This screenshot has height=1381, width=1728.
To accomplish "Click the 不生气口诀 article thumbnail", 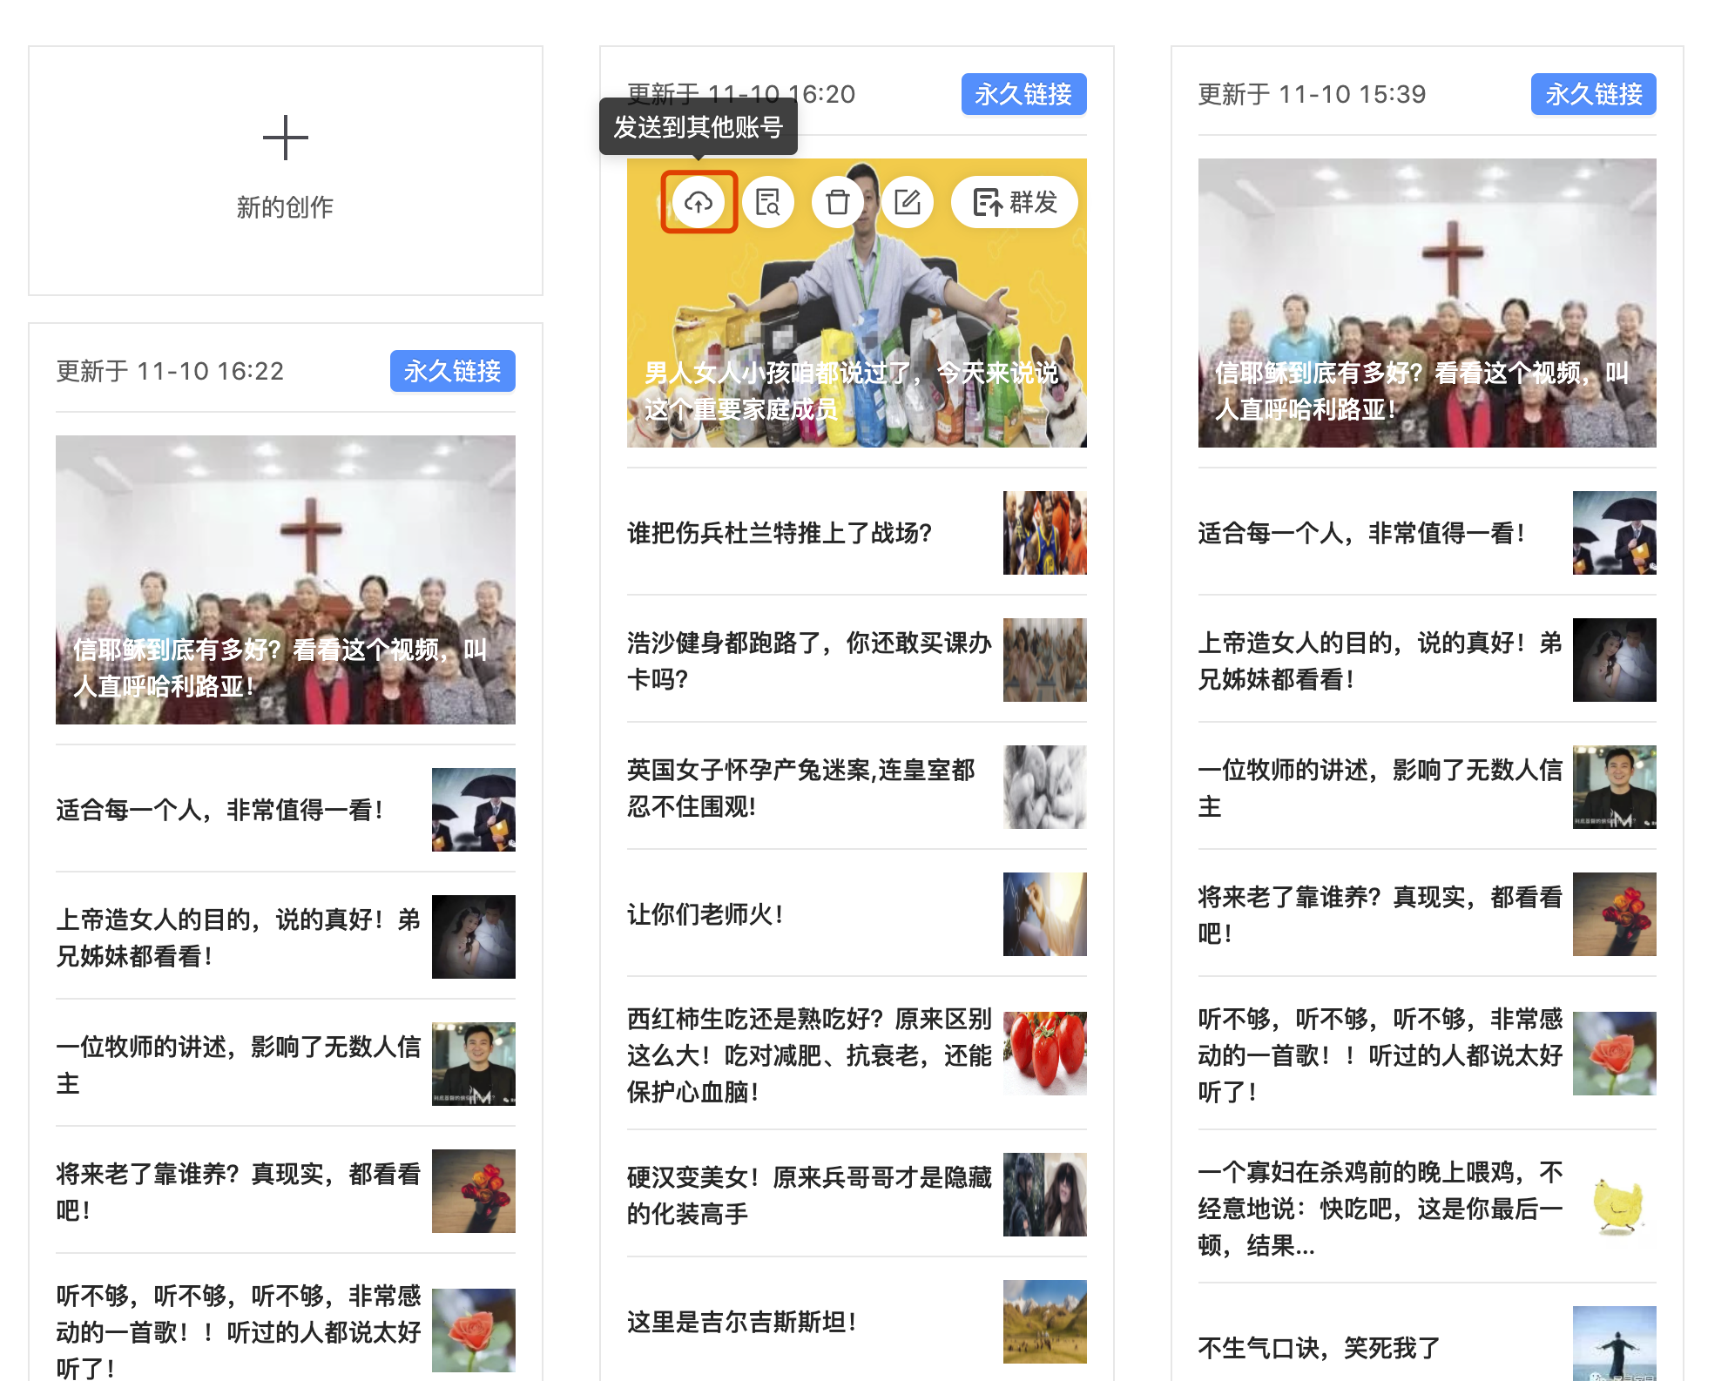I will [1615, 1344].
